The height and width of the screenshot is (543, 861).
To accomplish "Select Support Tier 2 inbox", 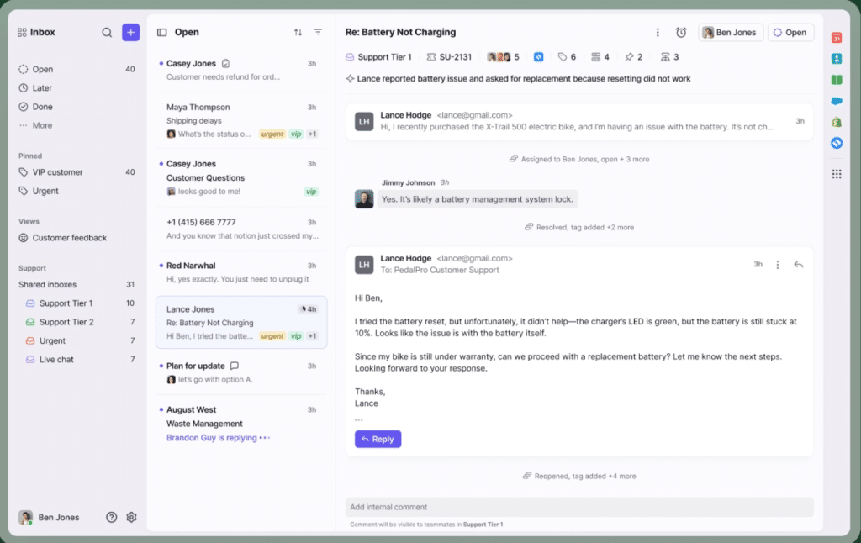I will pyautogui.click(x=80, y=322).
